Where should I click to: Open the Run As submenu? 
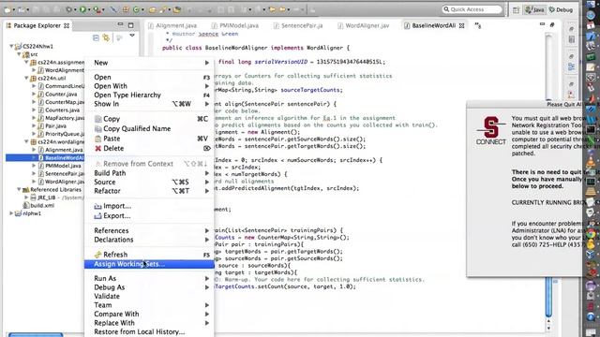(149, 279)
